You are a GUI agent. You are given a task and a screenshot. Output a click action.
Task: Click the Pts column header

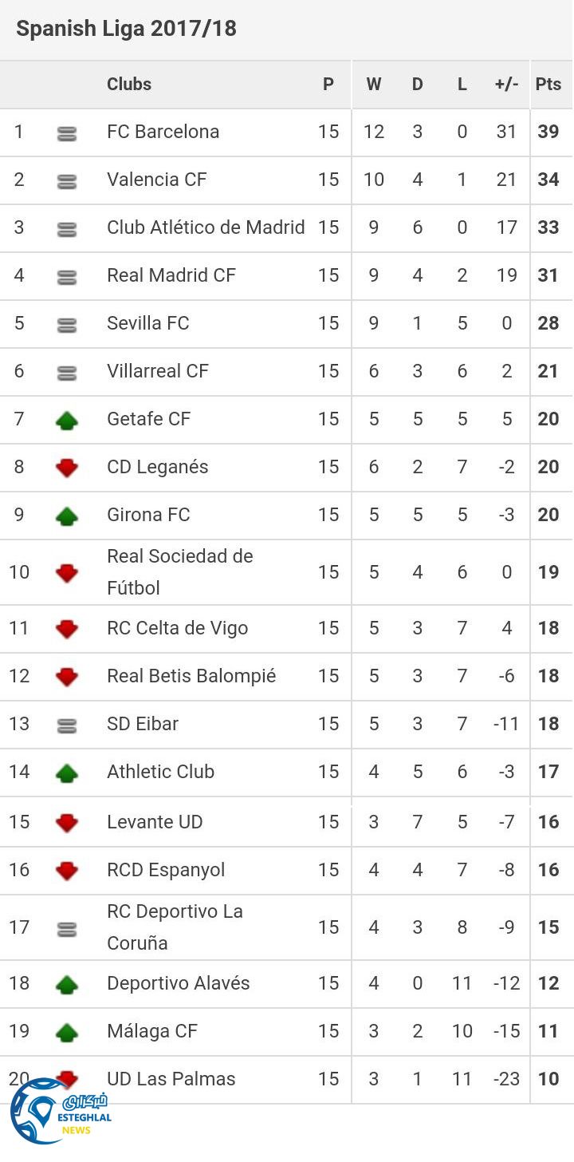click(548, 85)
